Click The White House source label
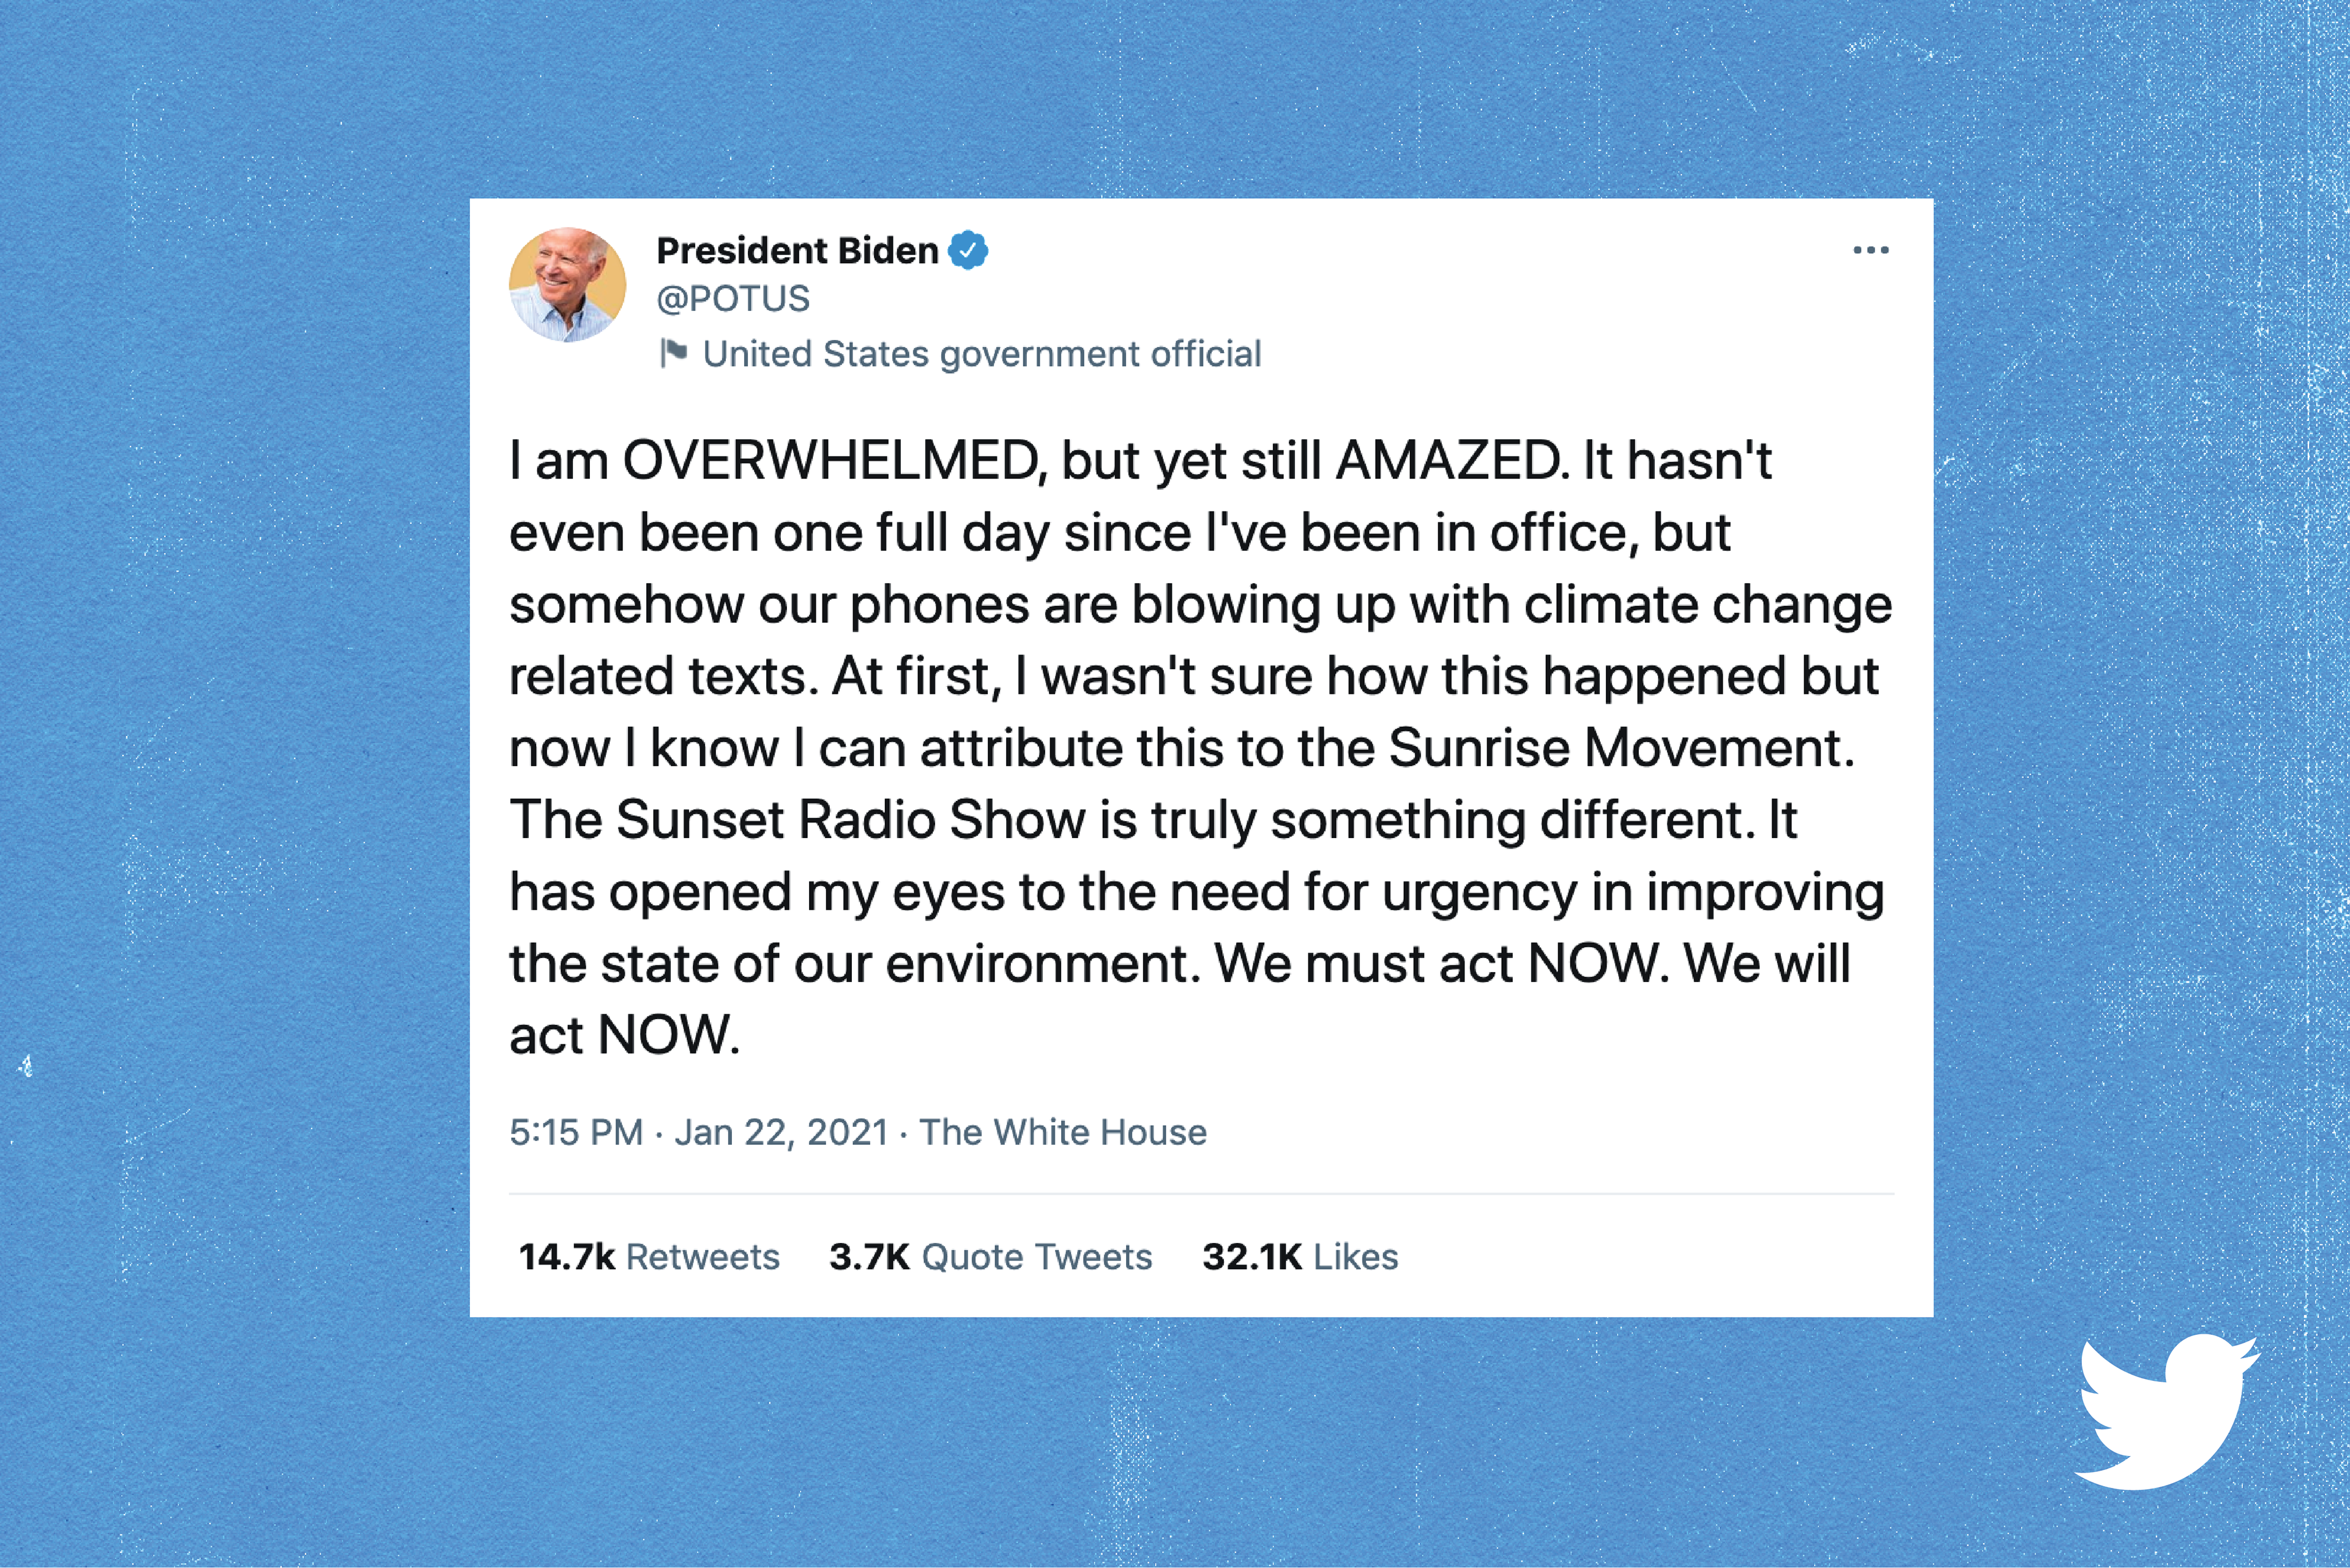This screenshot has width=2350, height=1568. 1062,1132
